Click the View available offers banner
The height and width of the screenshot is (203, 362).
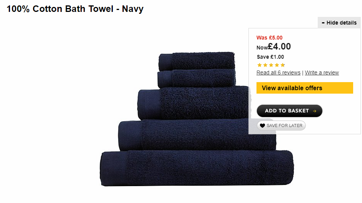click(305, 88)
